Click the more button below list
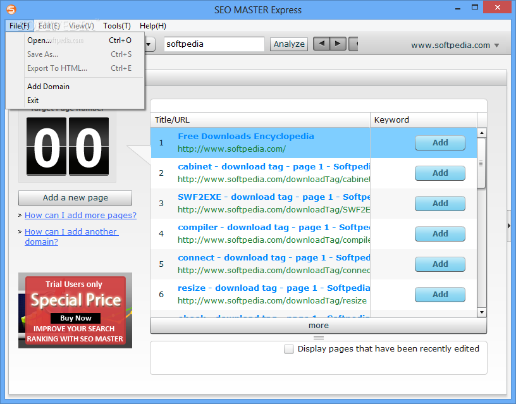This screenshot has width=516, height=404. (x=319, y=326)
